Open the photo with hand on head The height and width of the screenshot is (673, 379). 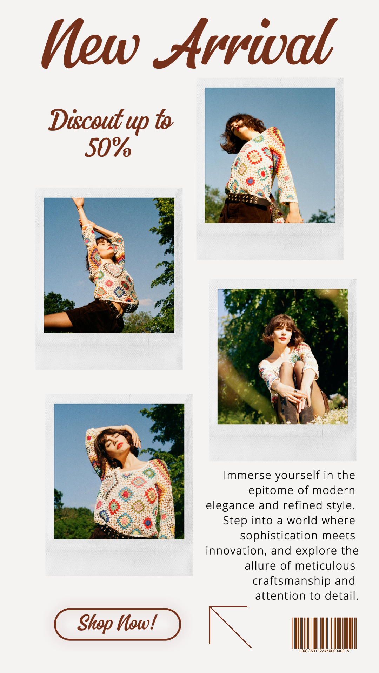coord(119,471)
